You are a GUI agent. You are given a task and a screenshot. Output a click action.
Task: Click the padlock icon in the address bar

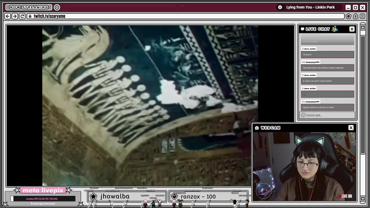click(x=30, y=16)
